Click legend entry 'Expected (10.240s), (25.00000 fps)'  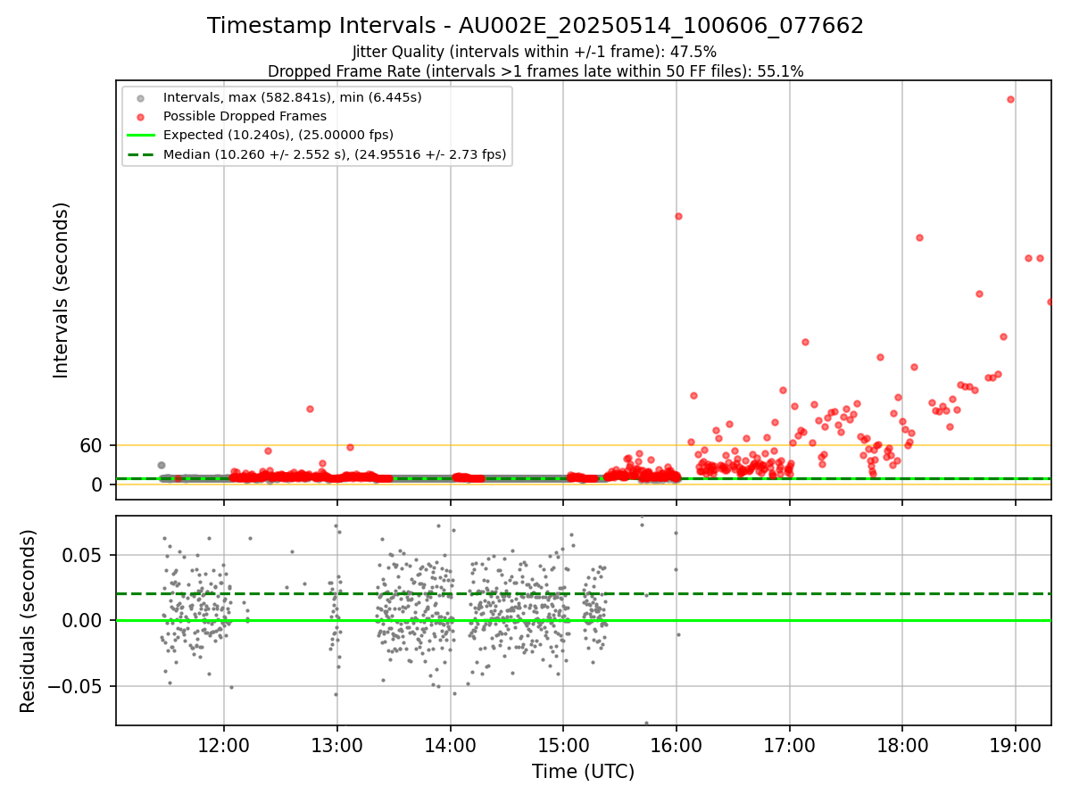click(278, 135)
